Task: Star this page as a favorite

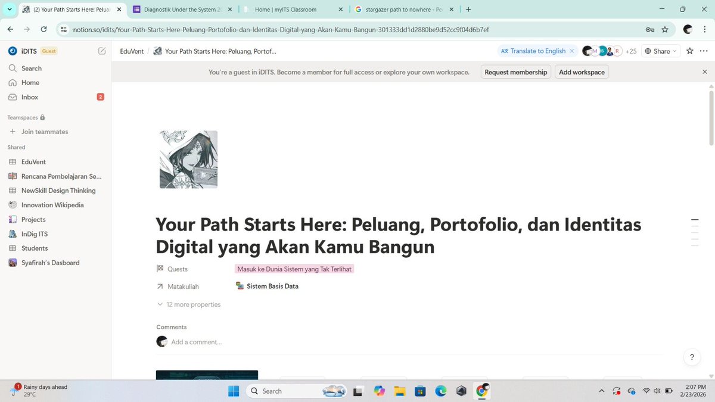Action: pos(688,51)
